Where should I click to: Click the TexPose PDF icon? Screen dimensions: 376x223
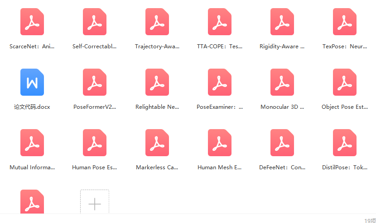tap(345, 22)
